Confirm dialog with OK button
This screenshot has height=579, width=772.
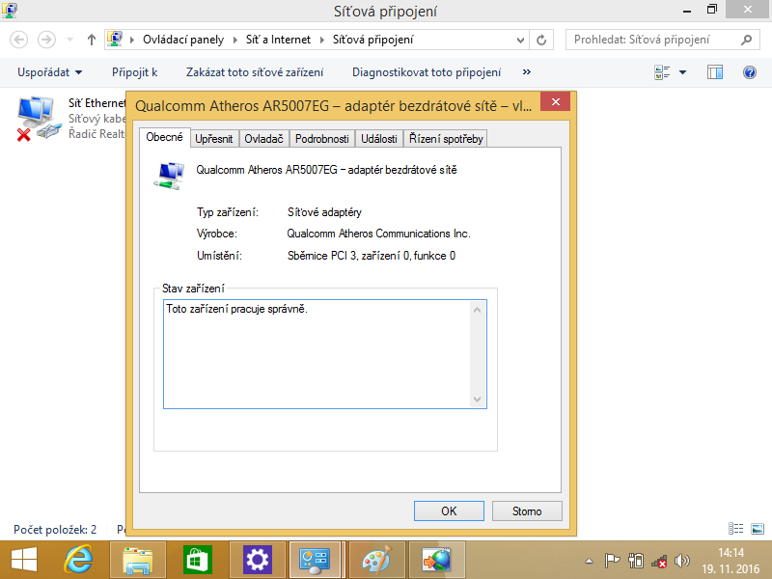coord(449,511)
